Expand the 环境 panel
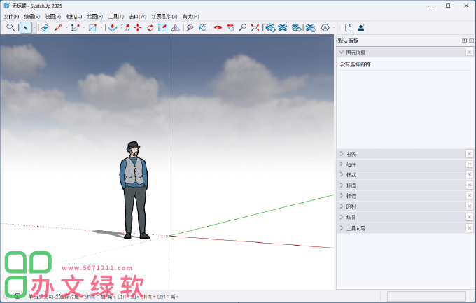The image size is (476, 303). point(342,185)
